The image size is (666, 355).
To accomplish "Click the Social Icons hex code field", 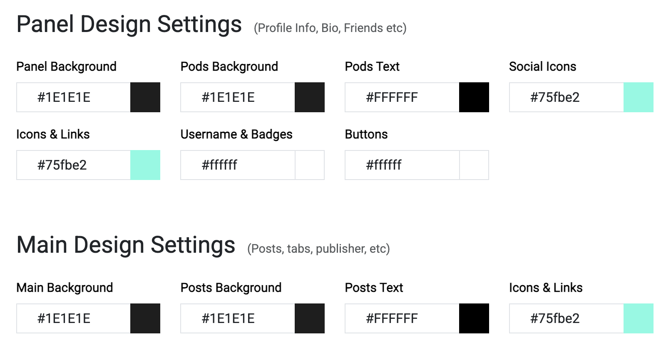I will tap(567, 97).
